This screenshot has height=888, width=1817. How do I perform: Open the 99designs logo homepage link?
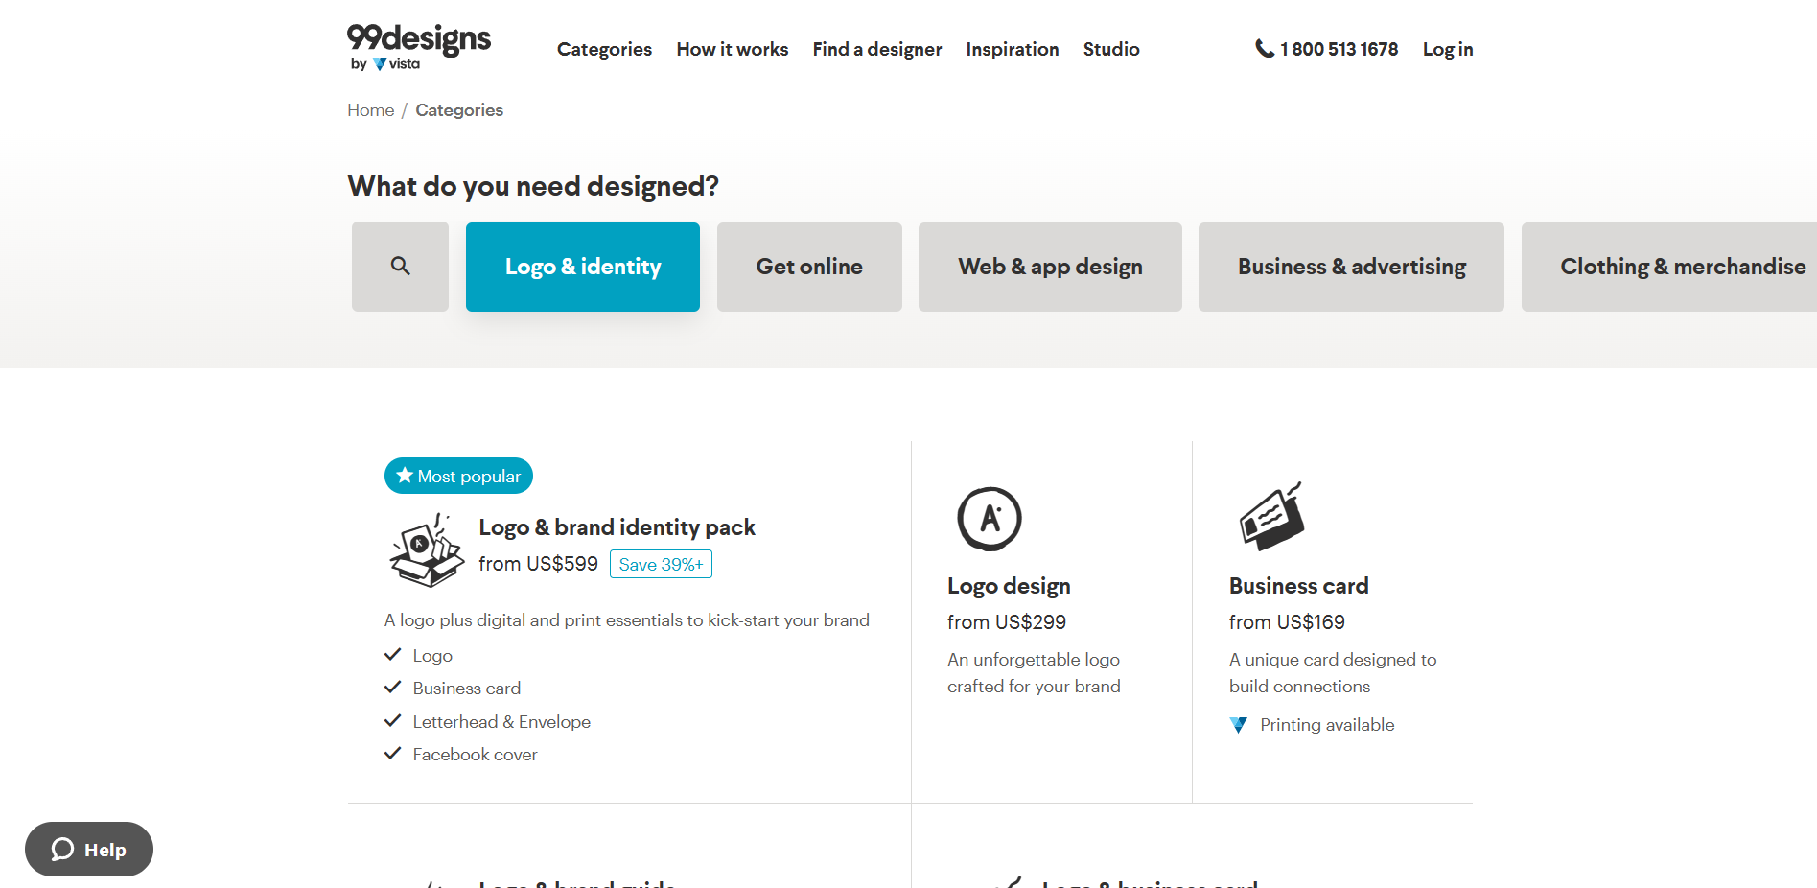(x=419, y=47)
